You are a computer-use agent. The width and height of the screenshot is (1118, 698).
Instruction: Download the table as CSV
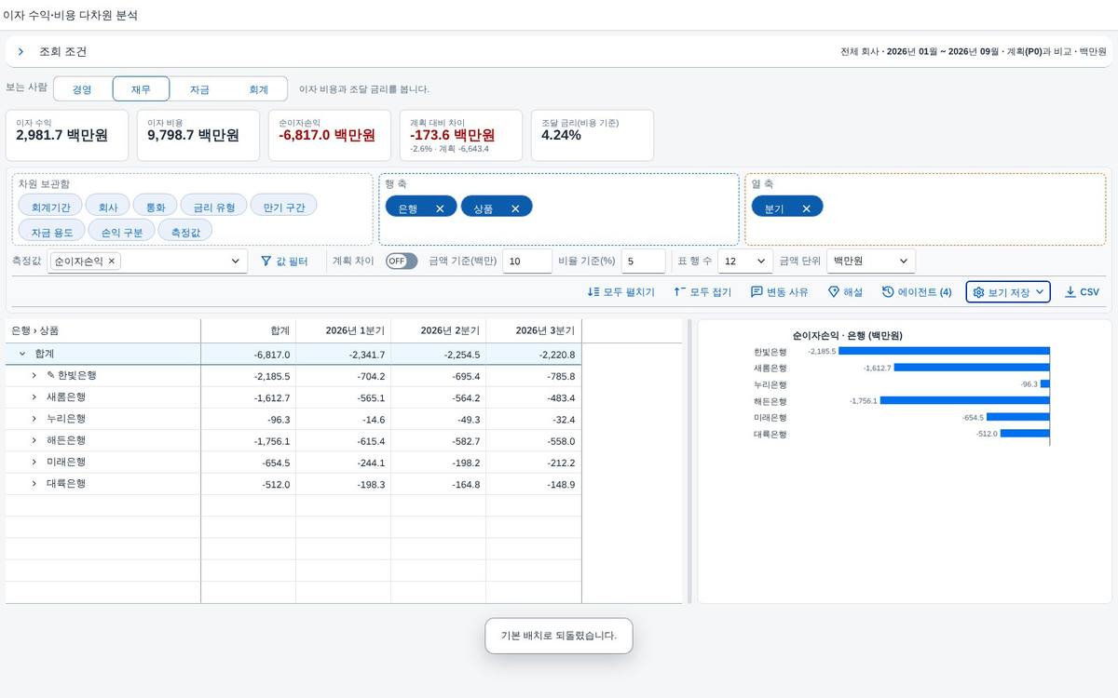(x=1082, y=292)
